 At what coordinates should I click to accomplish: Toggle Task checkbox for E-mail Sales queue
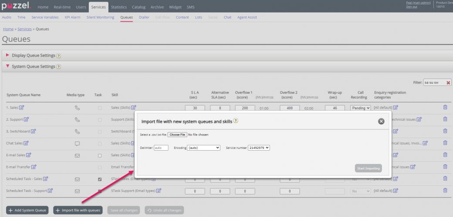click(100, 155)
